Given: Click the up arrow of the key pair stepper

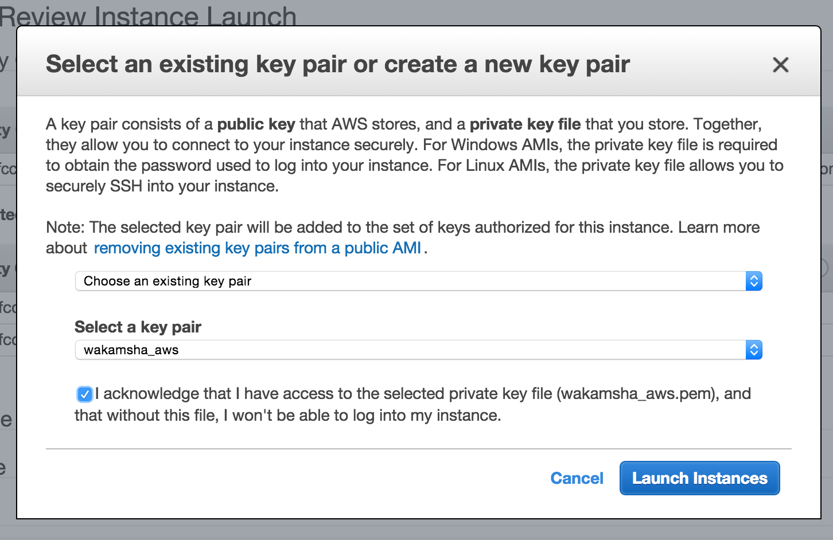Looking at the screenshot, I should coord(753,346).
